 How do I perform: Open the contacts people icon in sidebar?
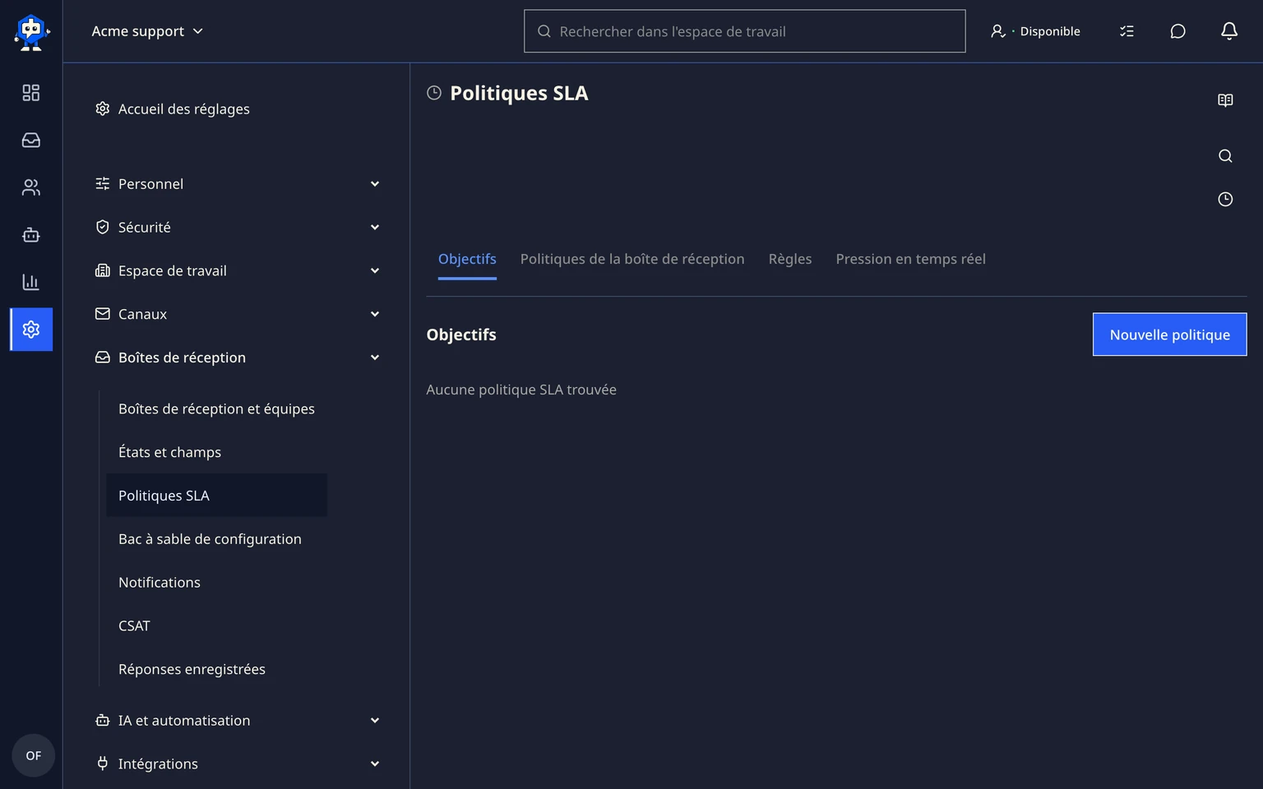coord(31,187)
